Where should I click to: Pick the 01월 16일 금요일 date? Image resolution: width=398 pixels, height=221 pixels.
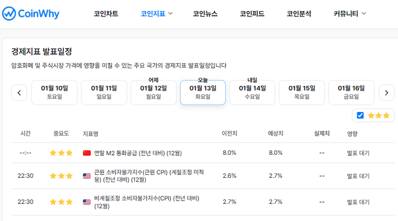351,93
